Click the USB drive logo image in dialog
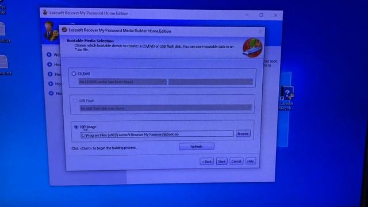The image size is (368, 207). coord(252,48)
